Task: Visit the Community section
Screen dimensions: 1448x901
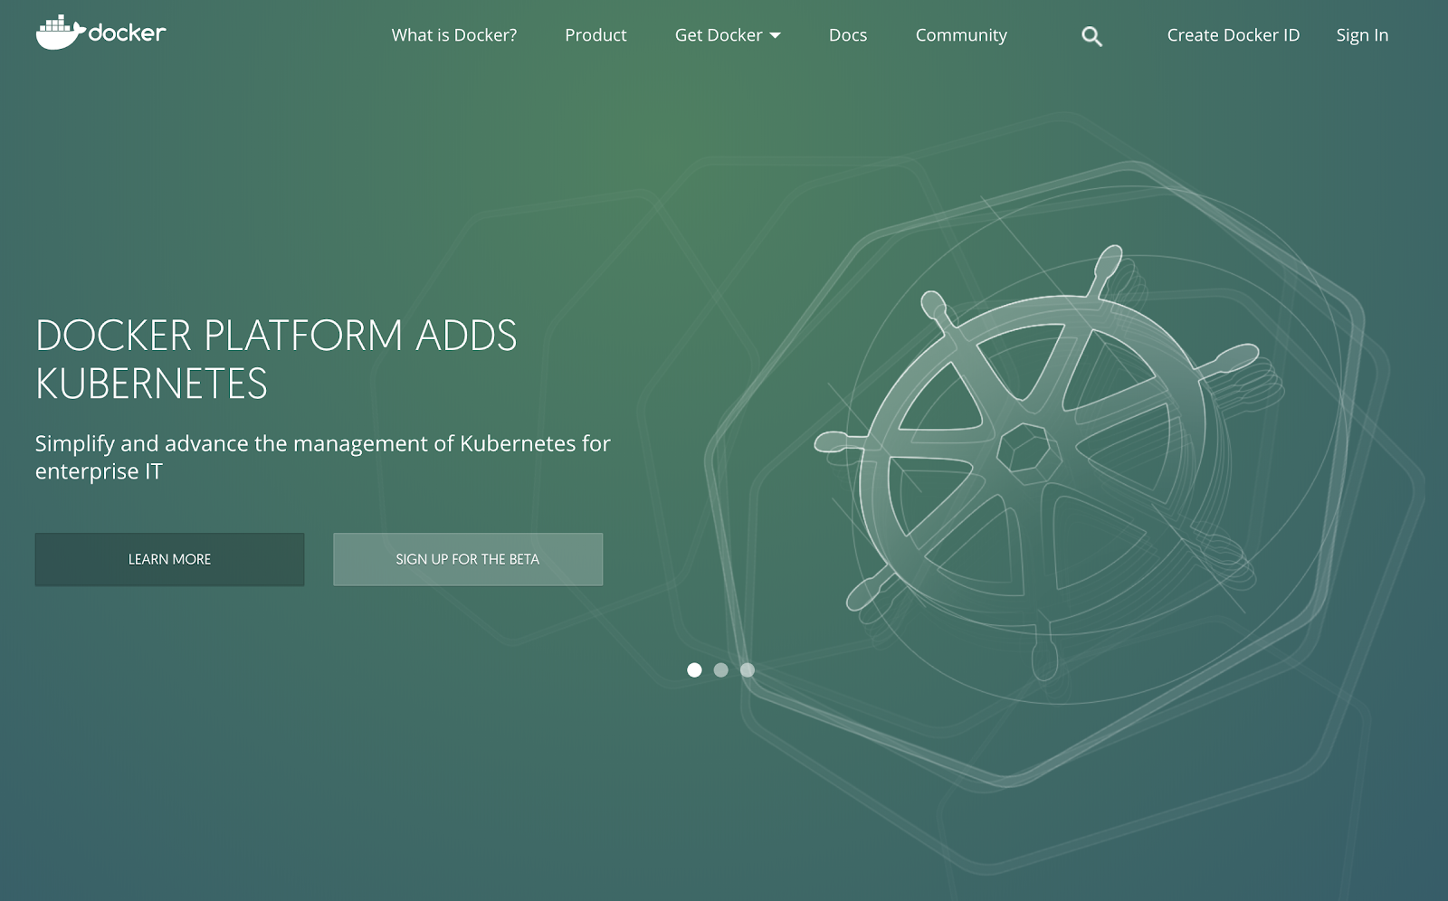Action: point(961,35)
